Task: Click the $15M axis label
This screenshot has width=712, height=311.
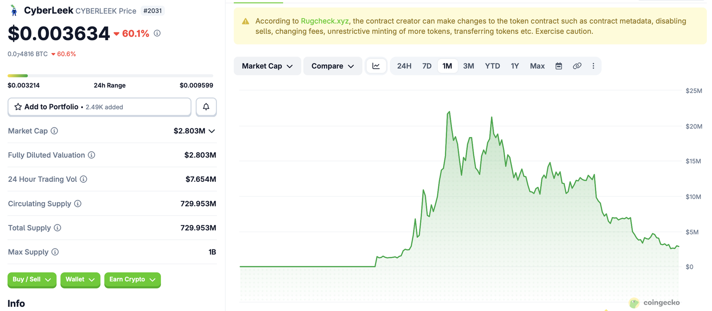Action: (x=693, y=161)
